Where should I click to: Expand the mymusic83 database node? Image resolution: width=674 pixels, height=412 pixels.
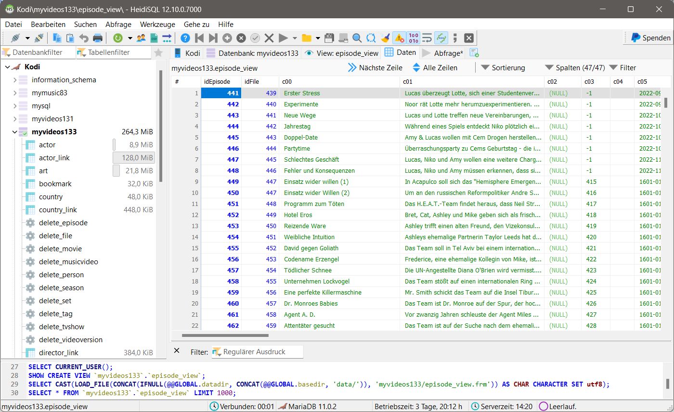coord(15,93)
